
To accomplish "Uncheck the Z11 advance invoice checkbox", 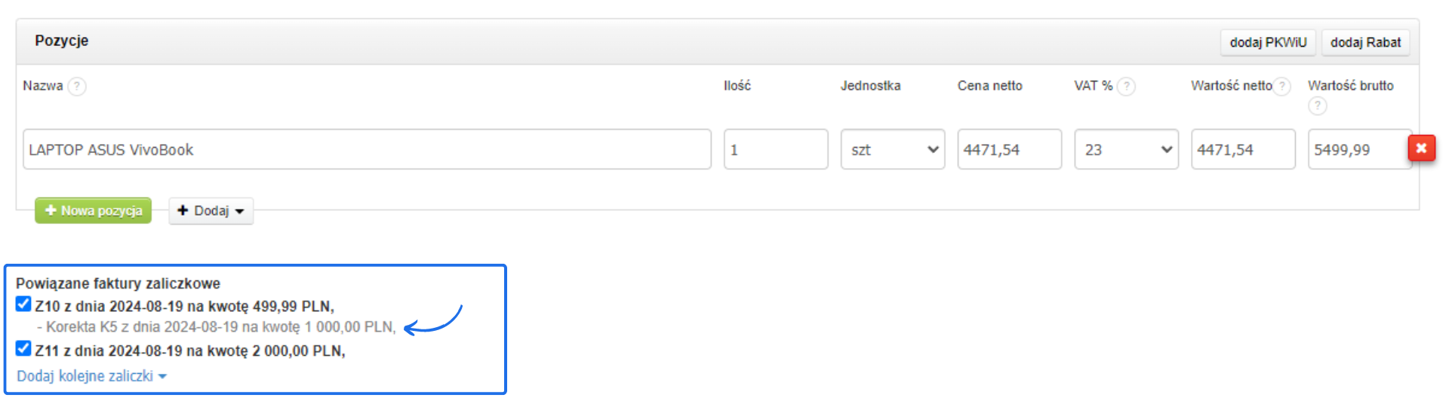I will 23,349.
